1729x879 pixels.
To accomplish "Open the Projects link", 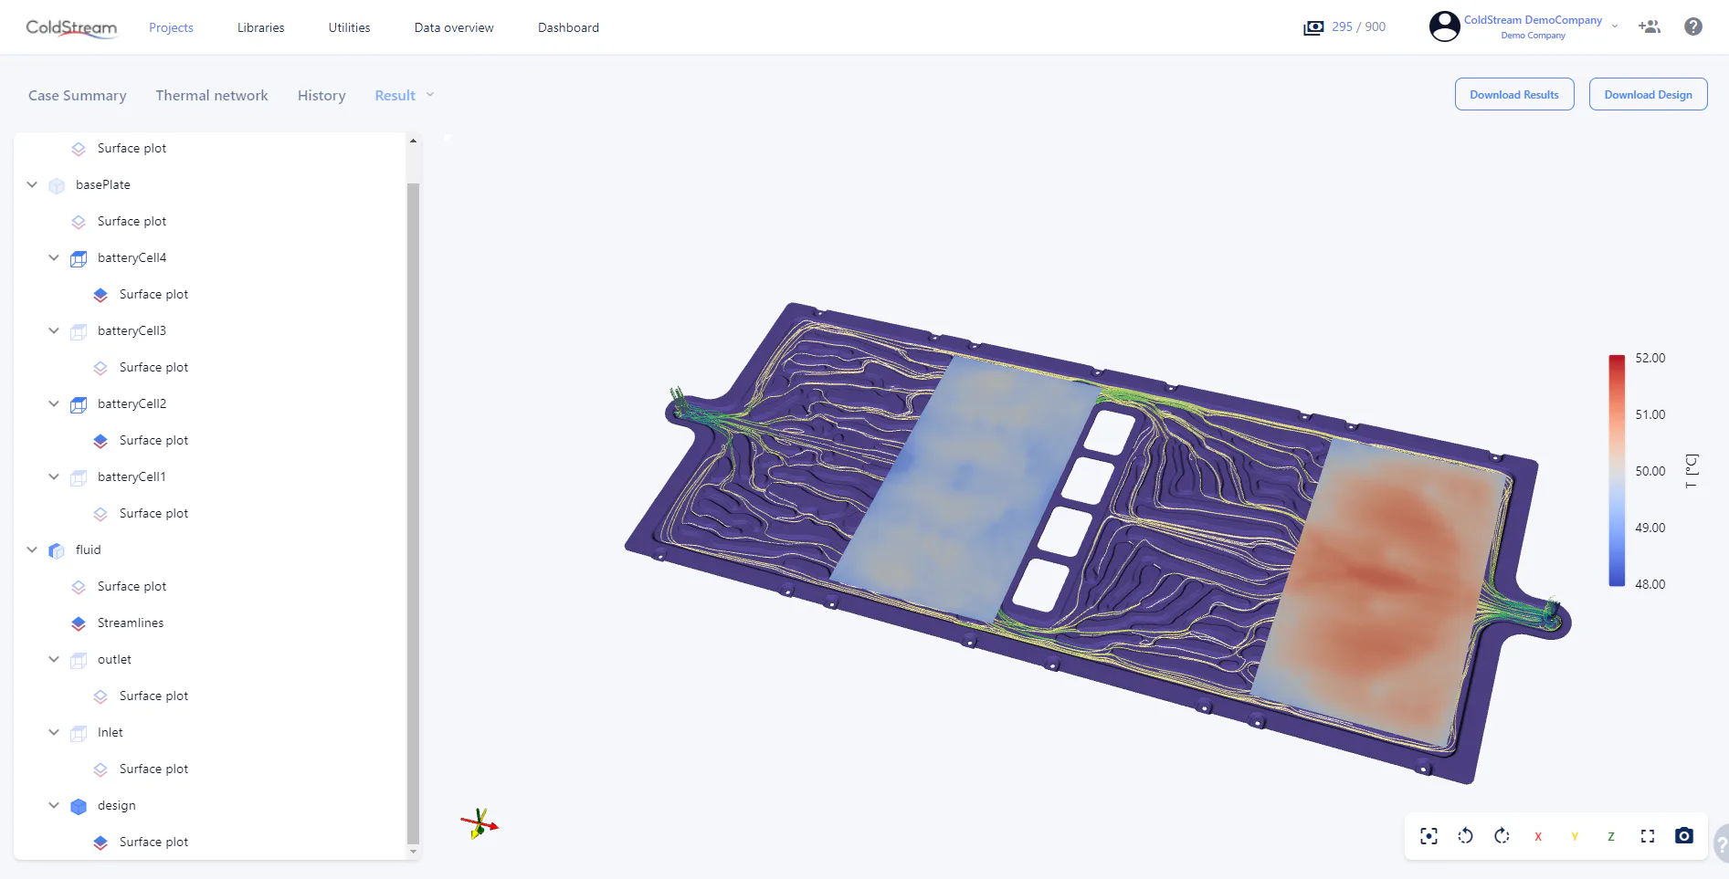I will [x=171, y=27].
